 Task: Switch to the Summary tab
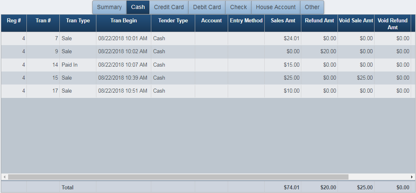[x=109, y=7]
